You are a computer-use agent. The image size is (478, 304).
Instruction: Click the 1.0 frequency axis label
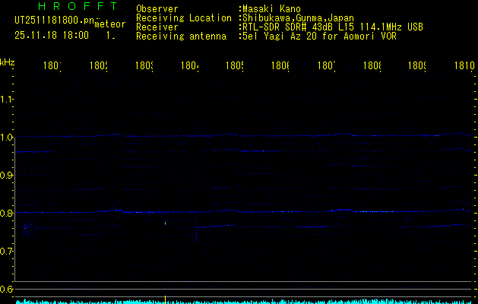[x=7, y=138]
